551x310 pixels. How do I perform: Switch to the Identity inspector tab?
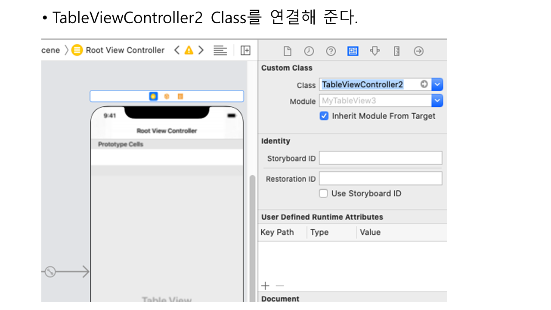353,51
